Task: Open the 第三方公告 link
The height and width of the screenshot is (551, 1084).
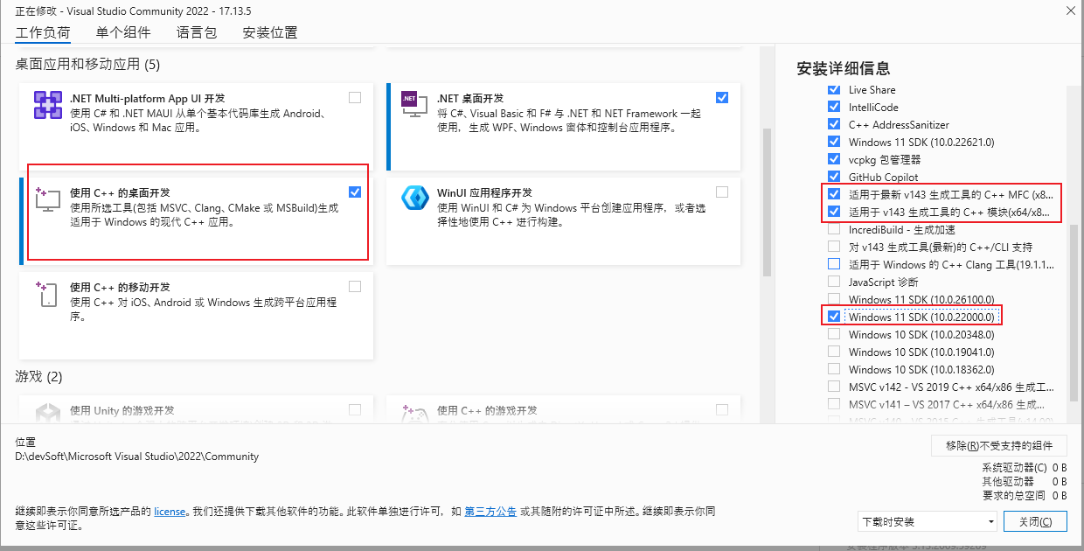Action: [490, 512]
